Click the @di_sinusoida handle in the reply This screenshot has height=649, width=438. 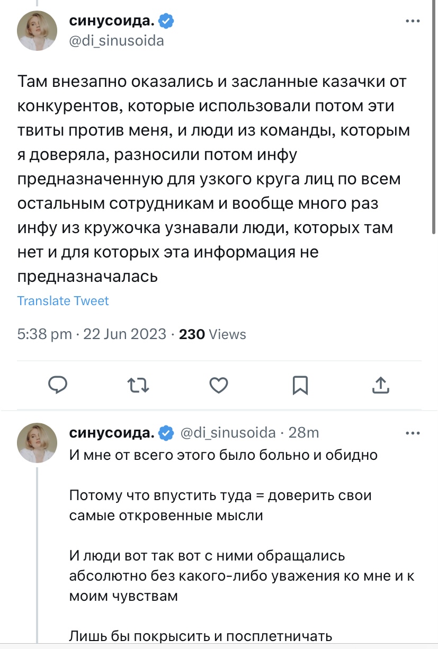coord(228,433)
